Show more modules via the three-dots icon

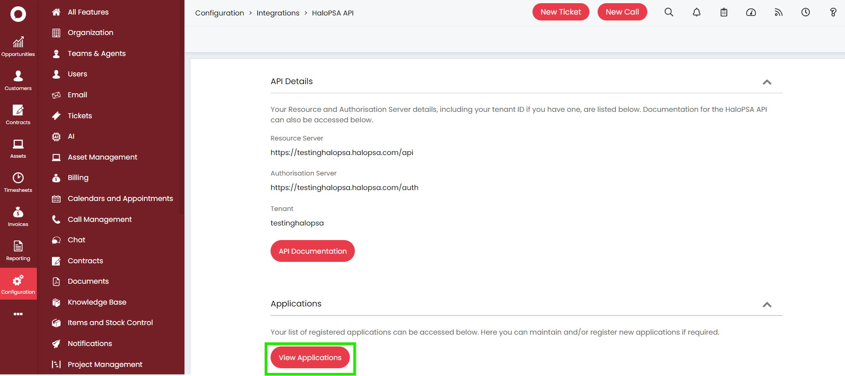(18, 314)
